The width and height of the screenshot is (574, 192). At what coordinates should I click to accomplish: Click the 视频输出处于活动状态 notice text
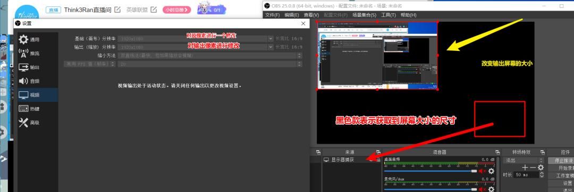tap(180, 86)
